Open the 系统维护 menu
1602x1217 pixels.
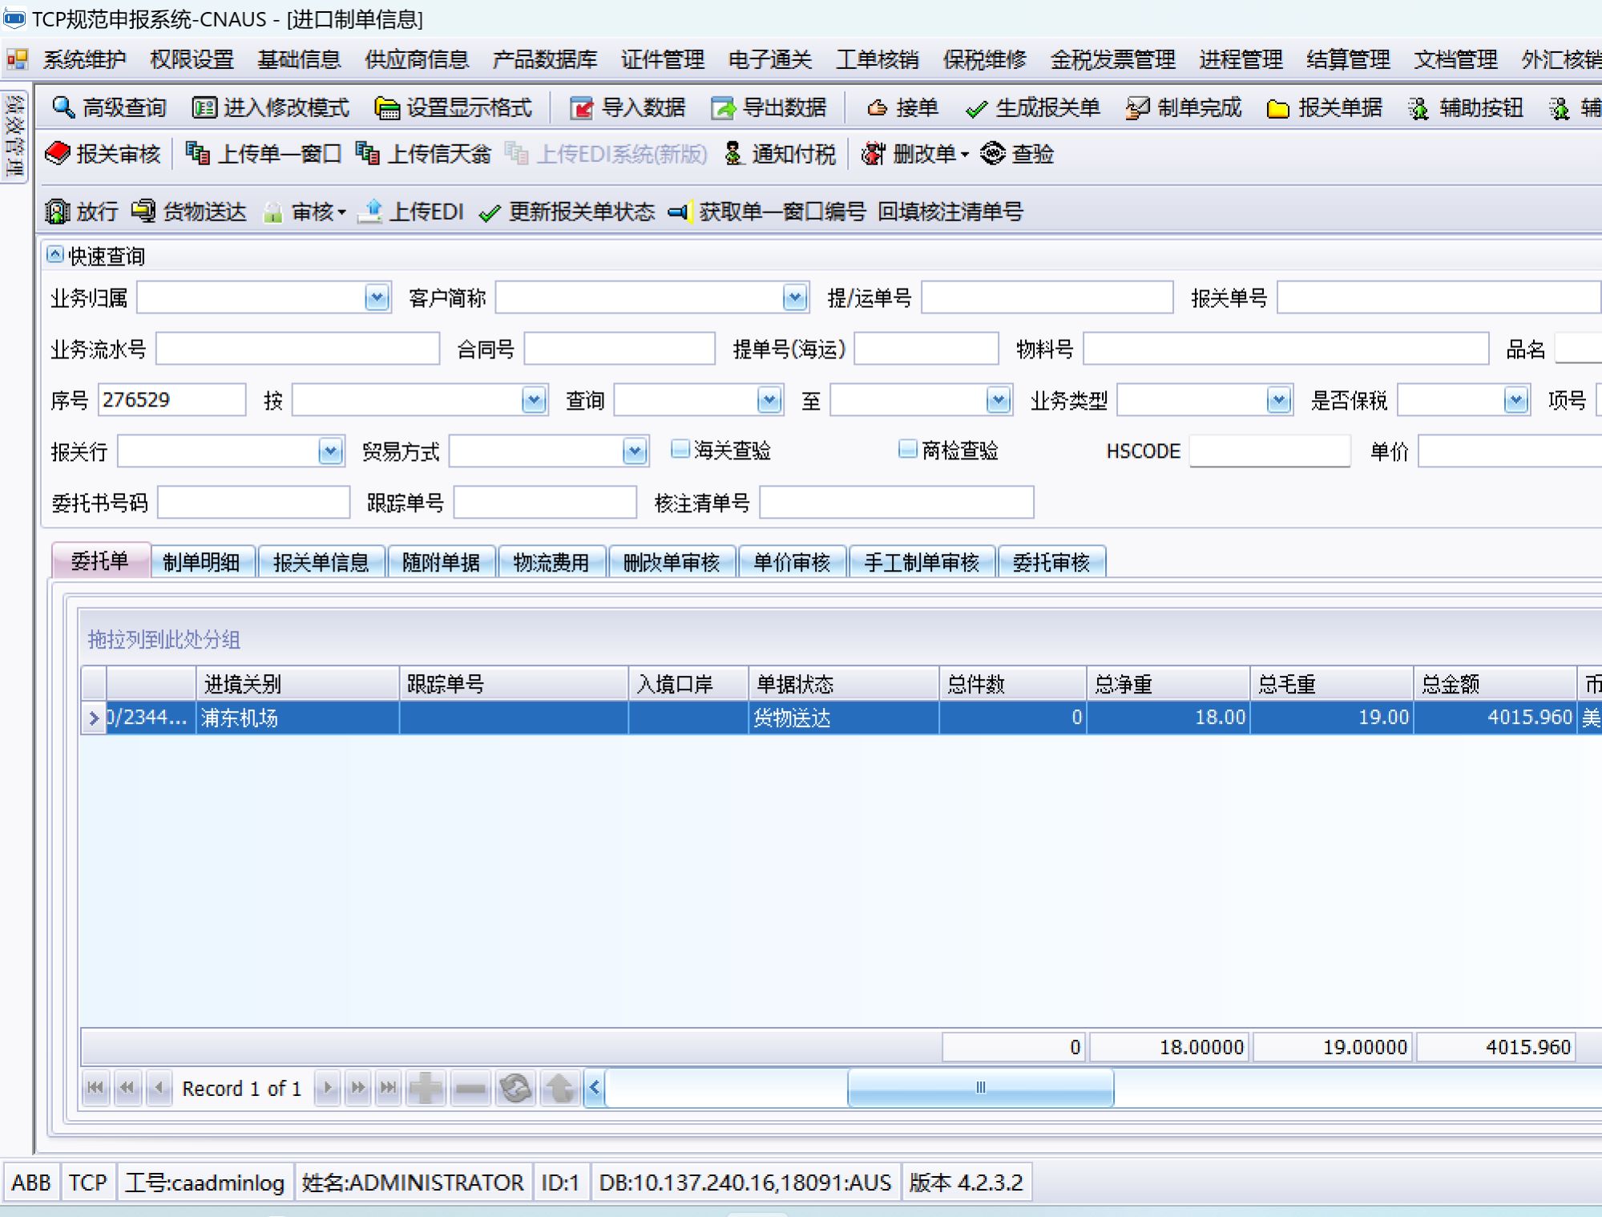pyautogui.click(x=84, y=59)
